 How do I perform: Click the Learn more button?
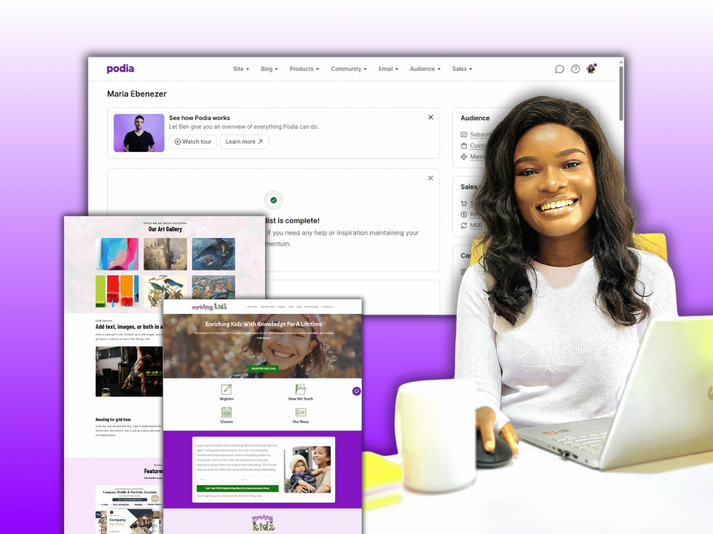pos(244,142)
